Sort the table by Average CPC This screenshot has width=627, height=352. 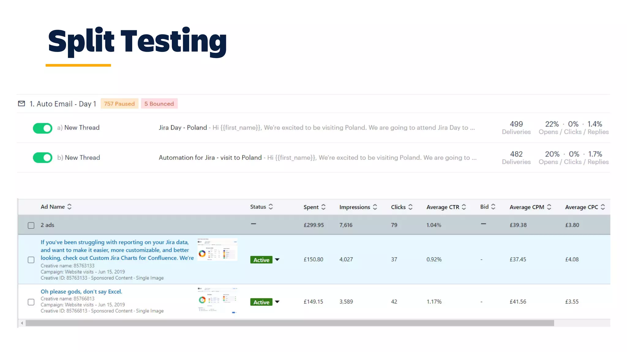pos(585,207)
